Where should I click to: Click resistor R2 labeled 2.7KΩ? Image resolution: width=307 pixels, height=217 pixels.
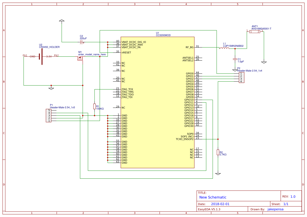tap(218, 152)
